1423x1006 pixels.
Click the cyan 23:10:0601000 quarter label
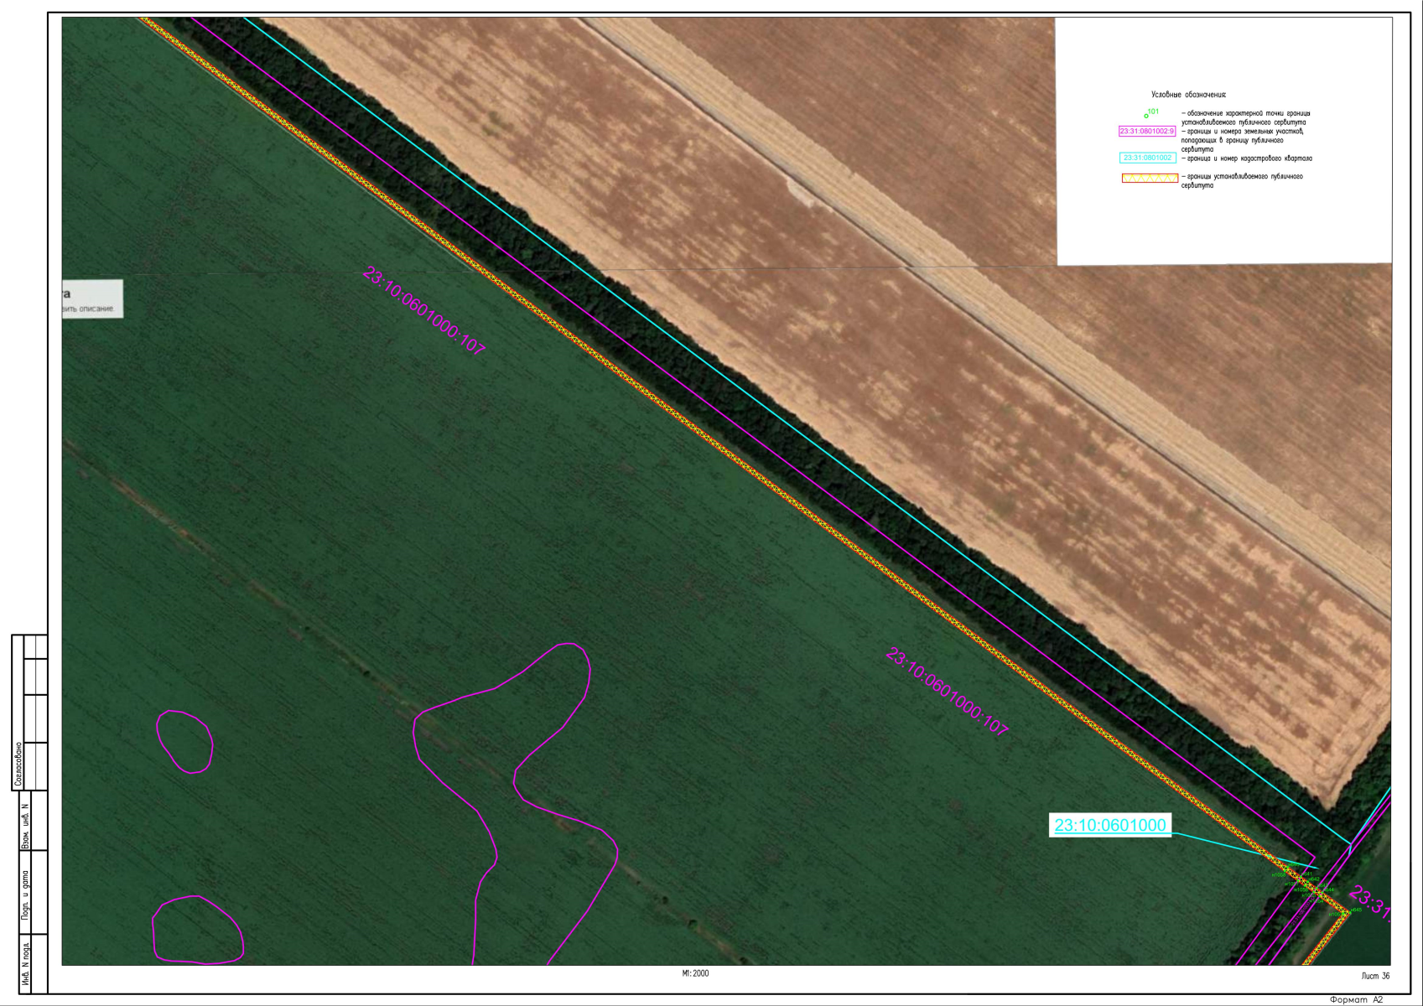1109,826
